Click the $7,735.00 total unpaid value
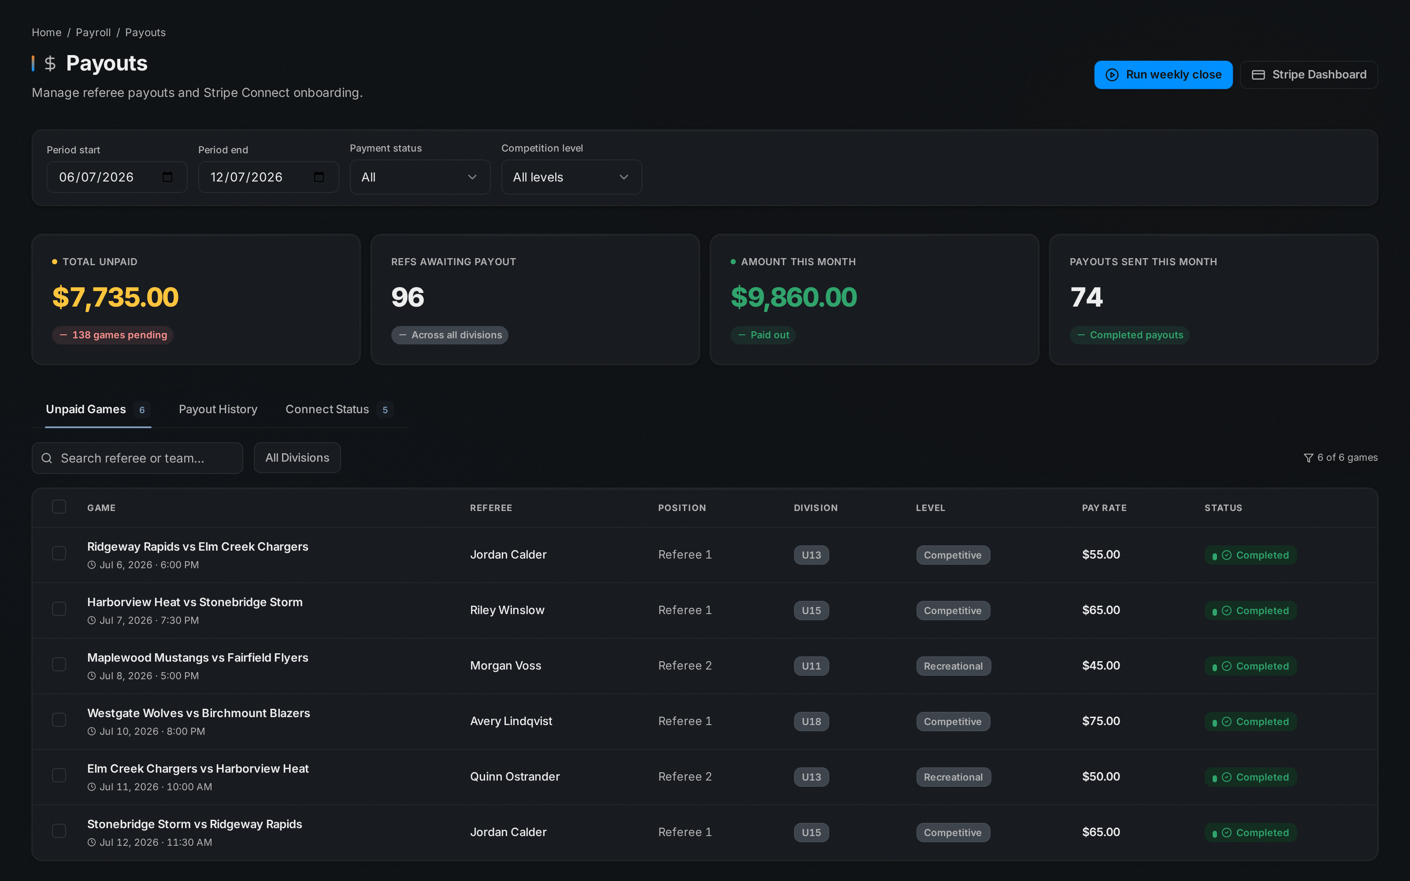Screen dimensions: 1410x881 coord(115,297)
